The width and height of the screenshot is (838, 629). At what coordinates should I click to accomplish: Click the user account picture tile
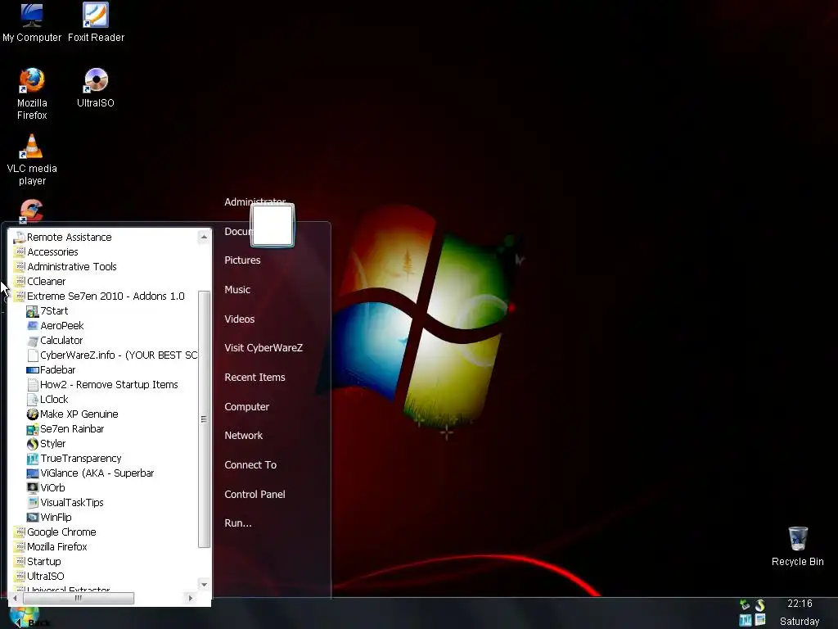(x=272, y=225)
